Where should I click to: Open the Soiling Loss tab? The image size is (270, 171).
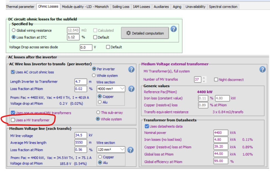tap(121, 6)
